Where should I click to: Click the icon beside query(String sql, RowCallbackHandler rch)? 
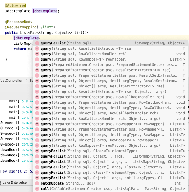(x=37, y=54)
